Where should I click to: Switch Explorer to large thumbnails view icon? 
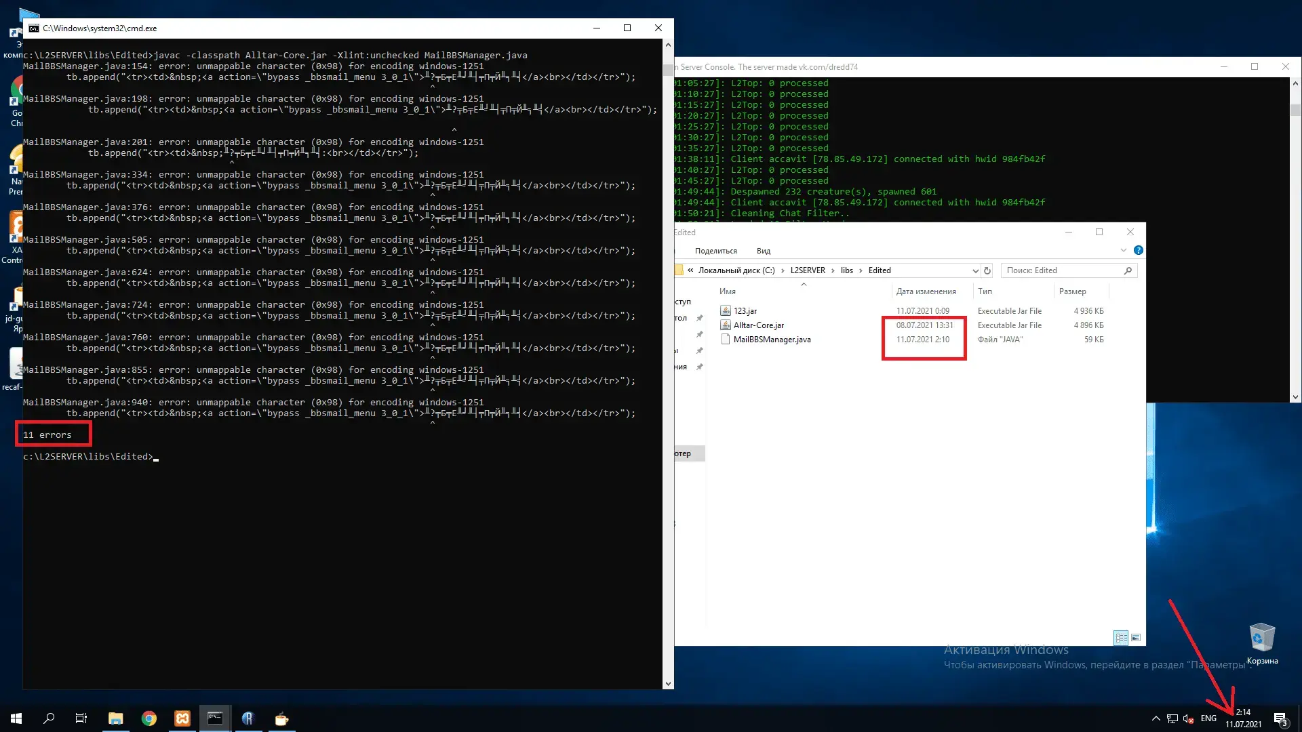1136,638
